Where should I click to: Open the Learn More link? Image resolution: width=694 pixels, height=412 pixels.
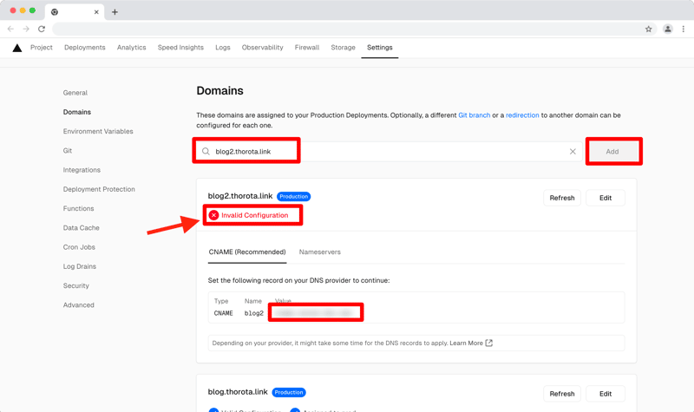(466, 343)
